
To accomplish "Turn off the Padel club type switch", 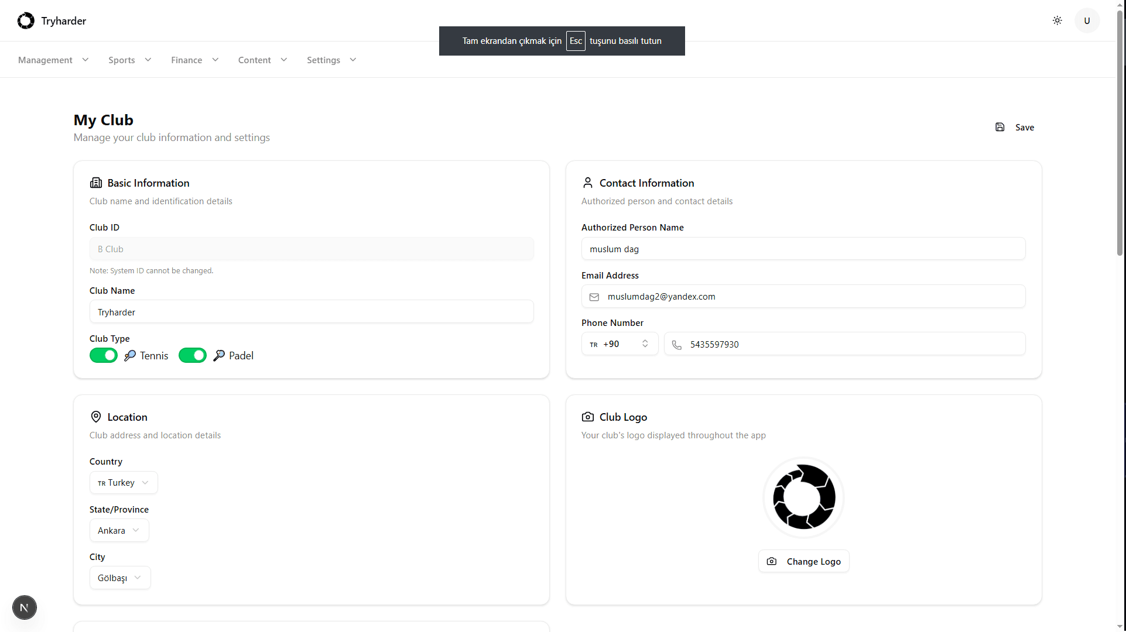I will 193,355.
